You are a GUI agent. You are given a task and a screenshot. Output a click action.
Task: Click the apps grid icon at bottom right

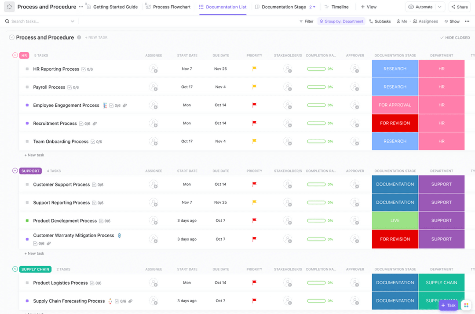point(466,305)
